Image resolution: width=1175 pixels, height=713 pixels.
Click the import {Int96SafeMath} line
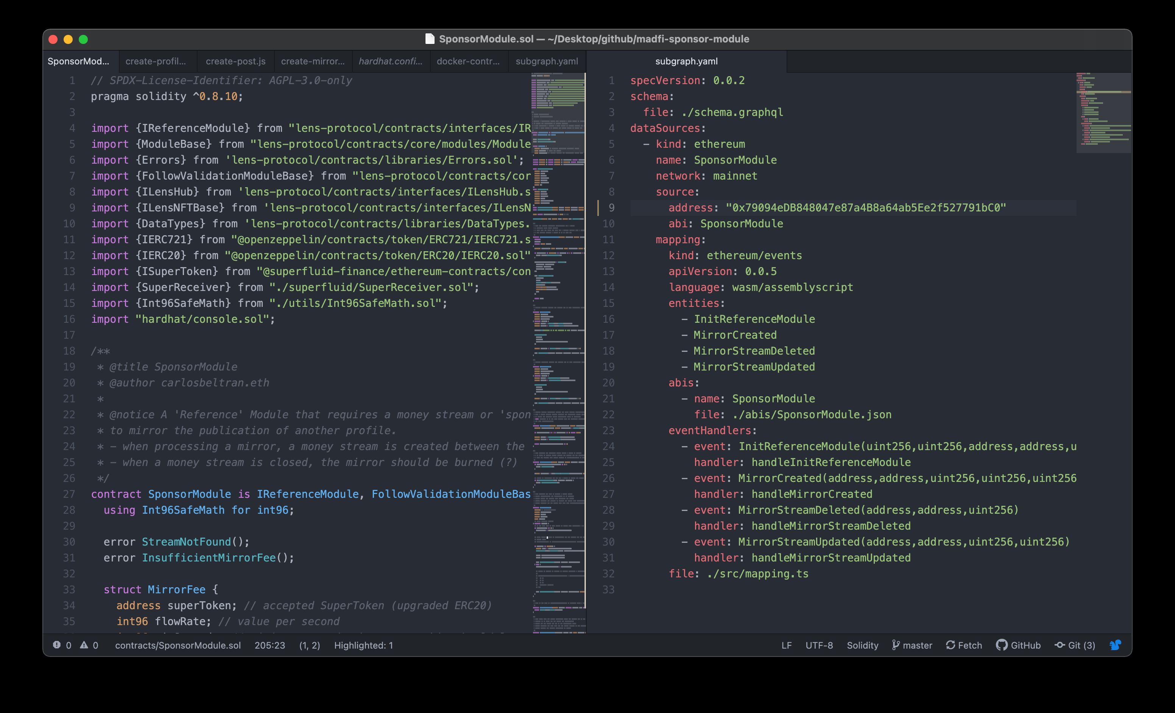(269, 303)
